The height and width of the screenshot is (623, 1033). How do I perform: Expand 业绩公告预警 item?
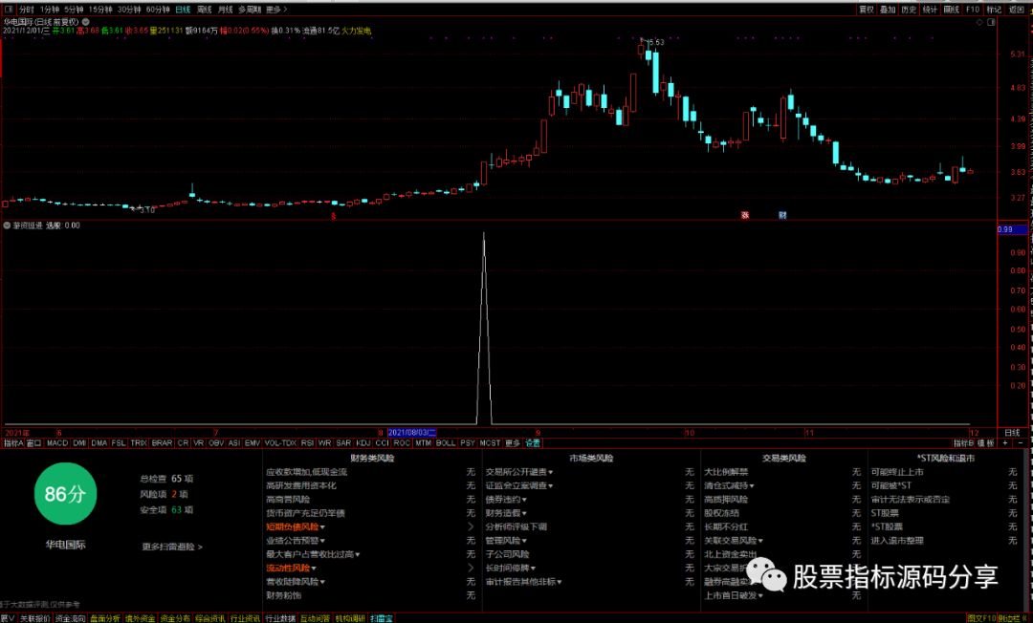click(296, 541)
